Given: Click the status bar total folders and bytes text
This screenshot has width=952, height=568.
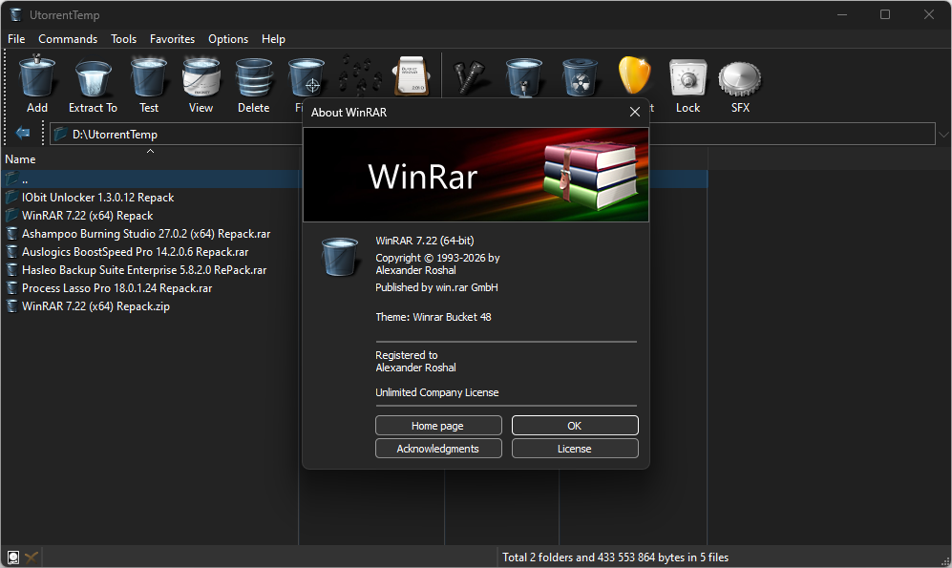Looking at the screenshot, I should [615, 557].
